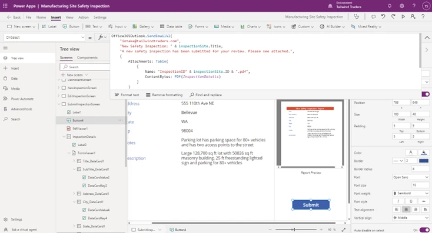Run the App checker stethoscope icon
This screenshot has width=432, height=233.
(357, 17)
